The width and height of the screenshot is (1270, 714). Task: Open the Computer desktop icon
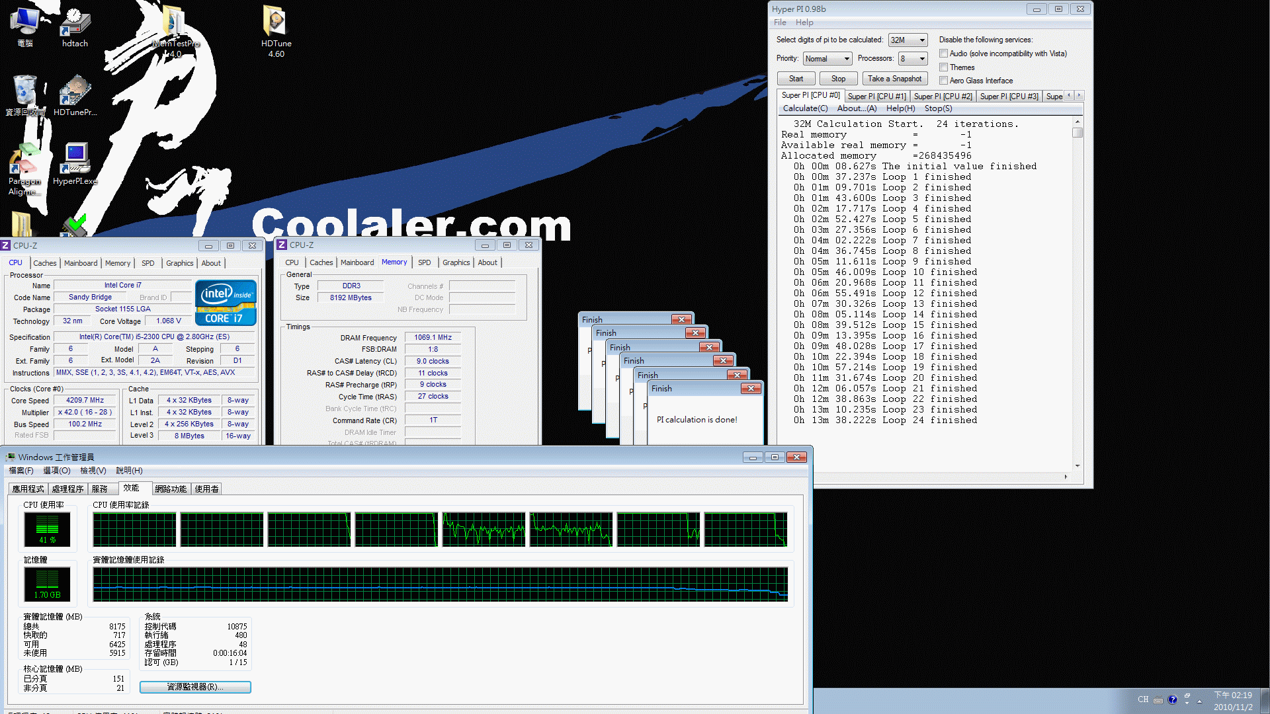pyautogui.click(x=25, y=26)
